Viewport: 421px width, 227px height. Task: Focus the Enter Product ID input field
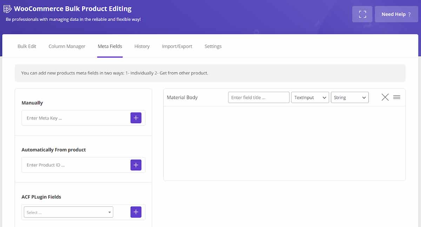pos(76,165)
